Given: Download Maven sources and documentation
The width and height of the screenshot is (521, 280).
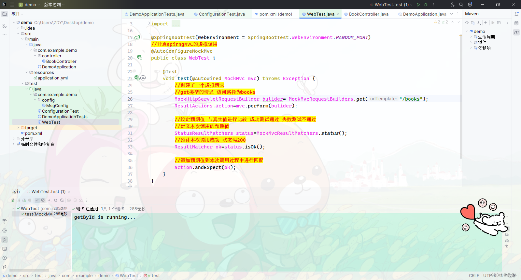Looking at the screenshot, I should pyautogui.click(x=479, y=23).
